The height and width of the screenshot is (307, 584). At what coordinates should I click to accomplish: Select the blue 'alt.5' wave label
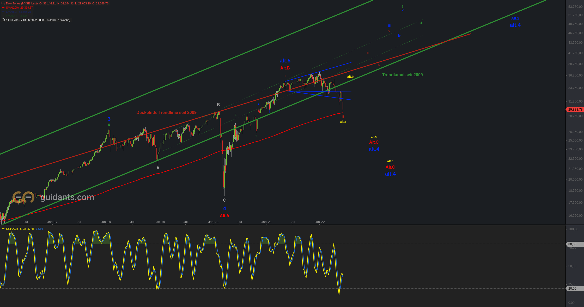click(285, 61)
